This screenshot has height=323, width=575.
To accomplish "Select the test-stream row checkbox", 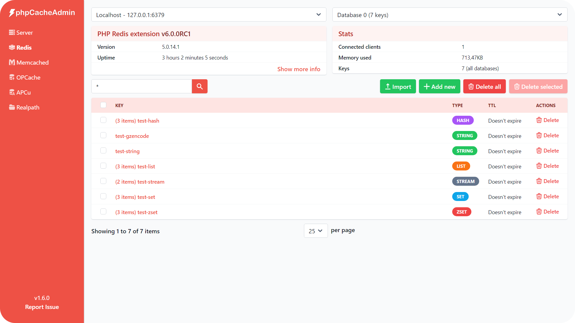I will (x=103, y=181).
